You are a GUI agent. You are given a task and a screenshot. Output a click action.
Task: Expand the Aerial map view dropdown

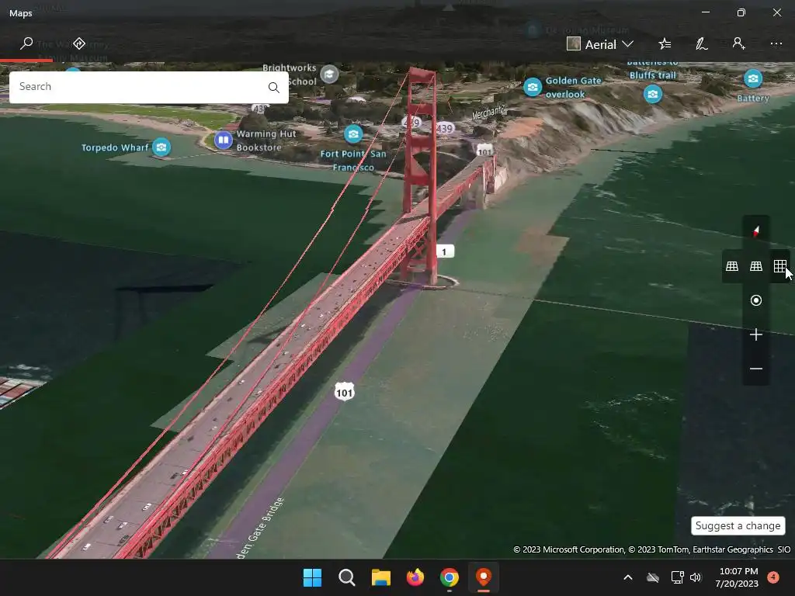(x=600, y=44)
